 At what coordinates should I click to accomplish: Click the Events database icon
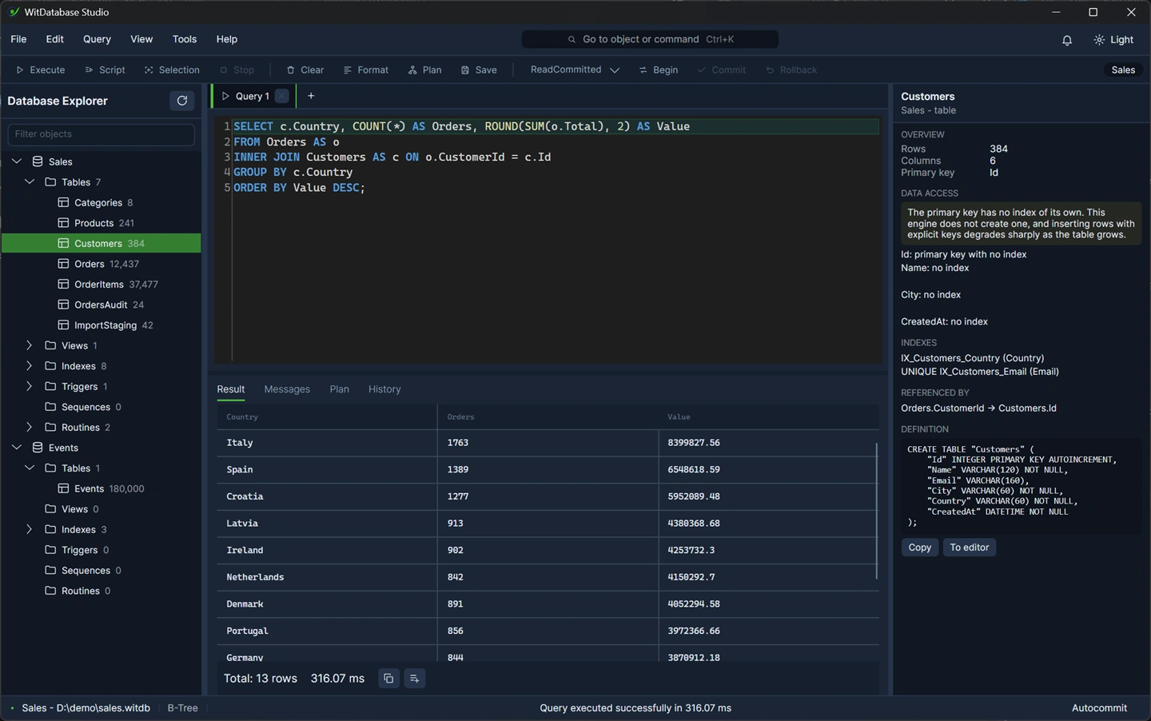(x=38, y=448)
